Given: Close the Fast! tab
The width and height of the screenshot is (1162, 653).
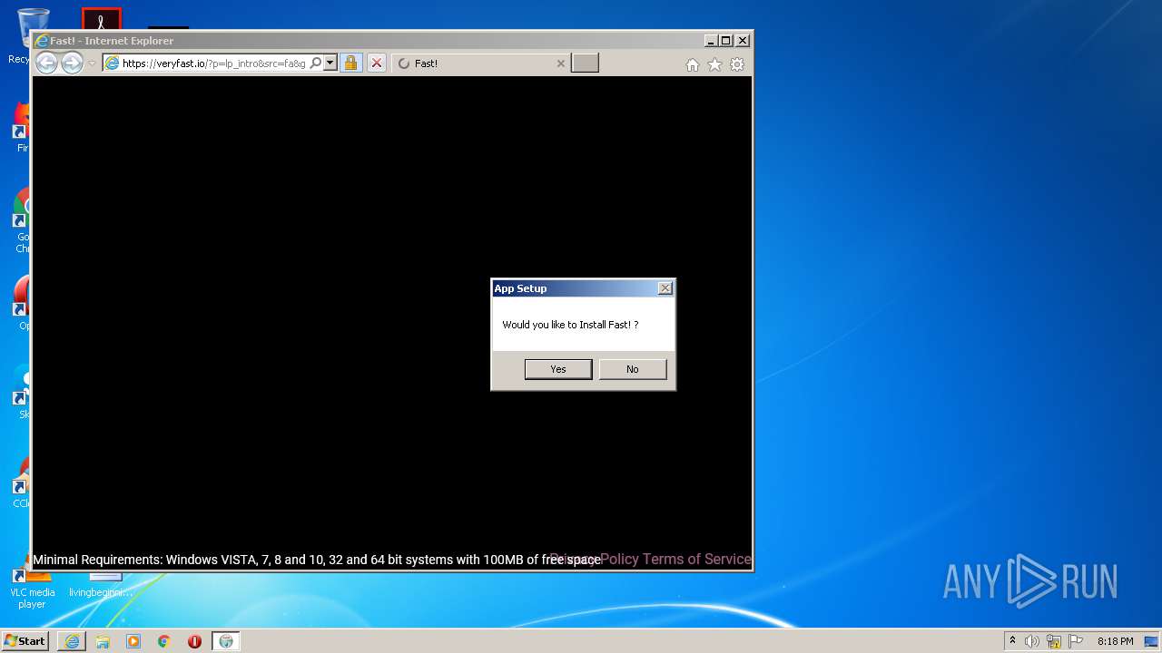Looking at the screenshot, I should (x=560, y=63).
